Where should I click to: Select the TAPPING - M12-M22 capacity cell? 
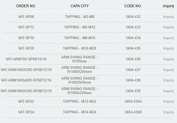[80, 101]
